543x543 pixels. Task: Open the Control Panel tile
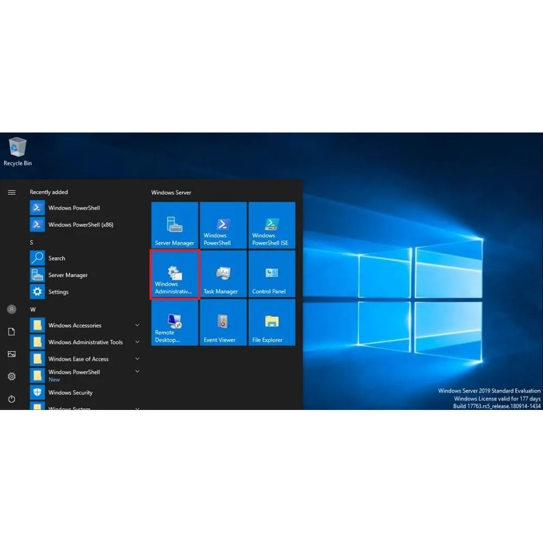coord(272,274)
